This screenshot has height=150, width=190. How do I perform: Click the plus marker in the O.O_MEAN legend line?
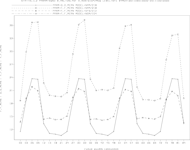[36, 5]
